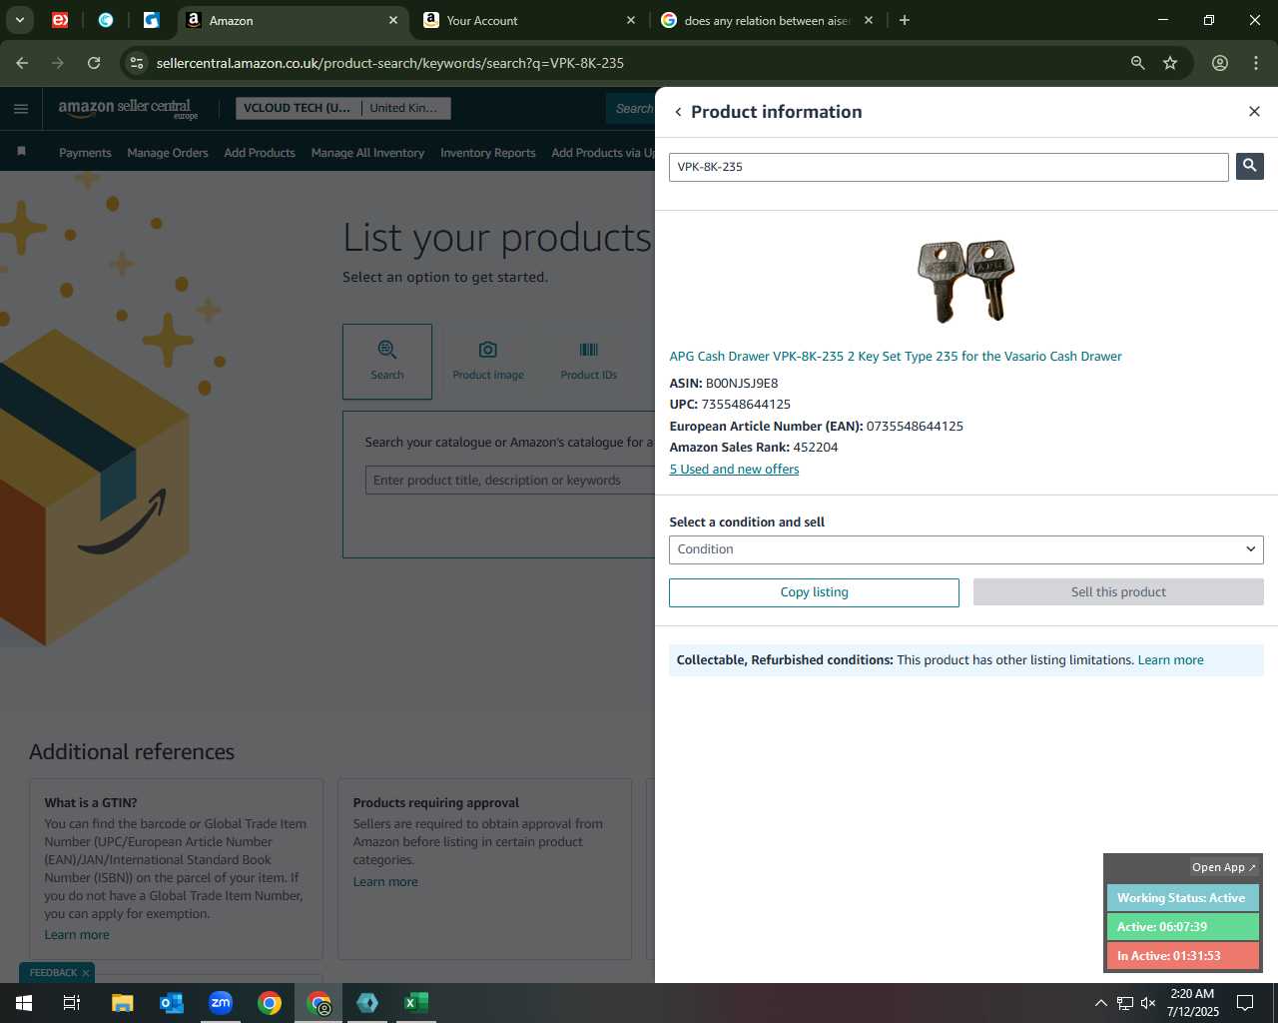
Task: Open Zoom from the taskbar
Action: point(221,1003)
